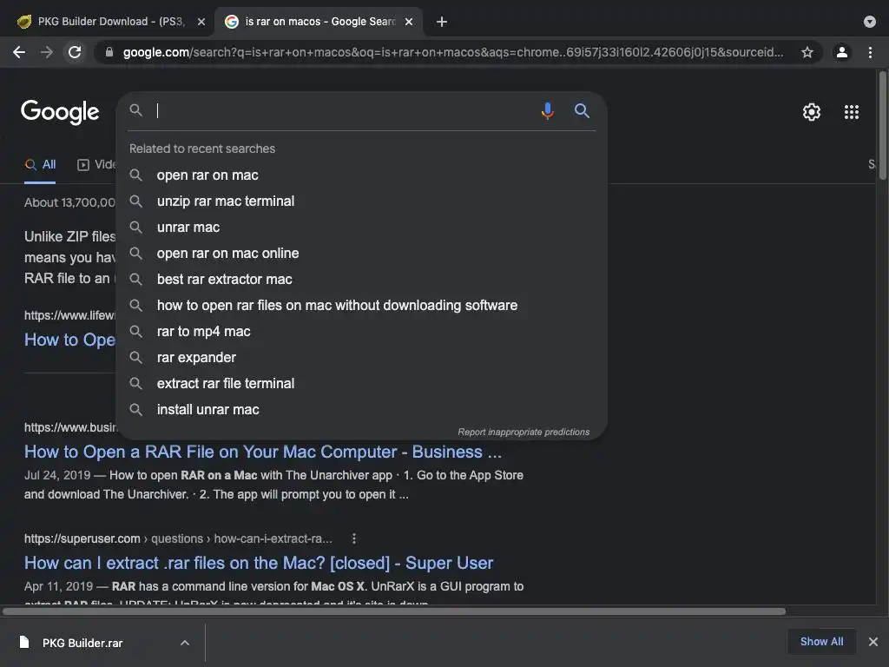Open the Google apps grid
The image size is (889, 667).
pyautogui.click(x=851, y=112)
